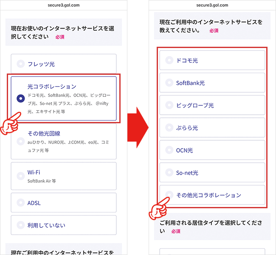
Task: Choose ぷらら光 radio option
Action: pos(212,127)
